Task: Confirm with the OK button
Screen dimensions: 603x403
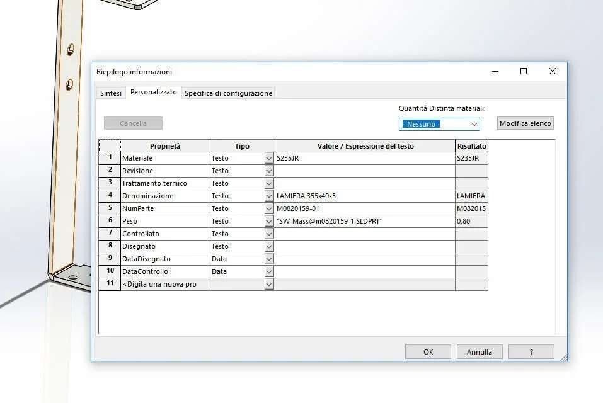Action: click(428, 352)
